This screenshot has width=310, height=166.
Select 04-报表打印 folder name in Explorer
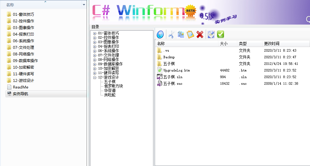tap(24, 34)
